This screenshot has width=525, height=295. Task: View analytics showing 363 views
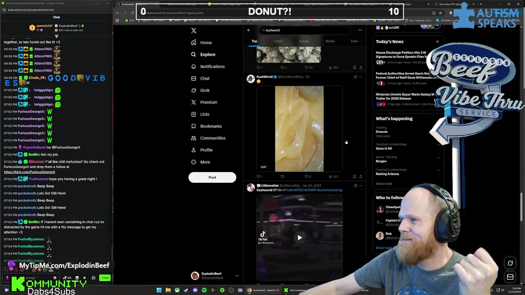click(x=333, y=67)
